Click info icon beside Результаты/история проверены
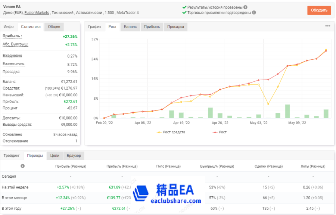 [x=245, y=7]
